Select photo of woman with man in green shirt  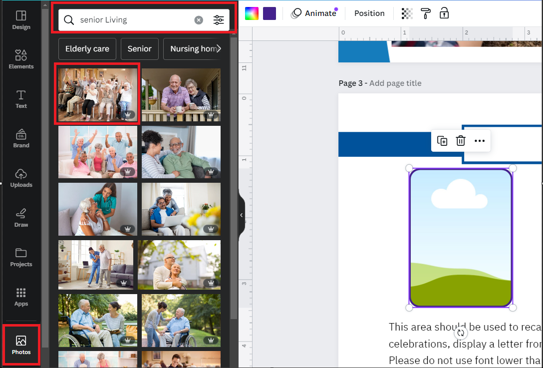click(181, 152)
